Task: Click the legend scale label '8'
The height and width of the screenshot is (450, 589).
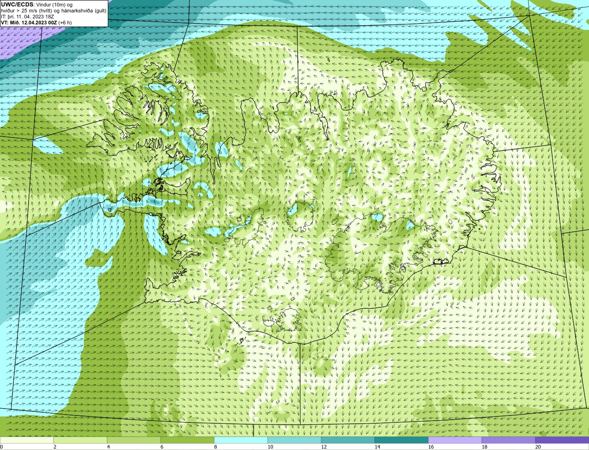Action: tap(215, 447)
